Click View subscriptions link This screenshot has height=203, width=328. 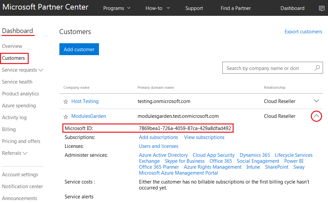pos(204,137)
